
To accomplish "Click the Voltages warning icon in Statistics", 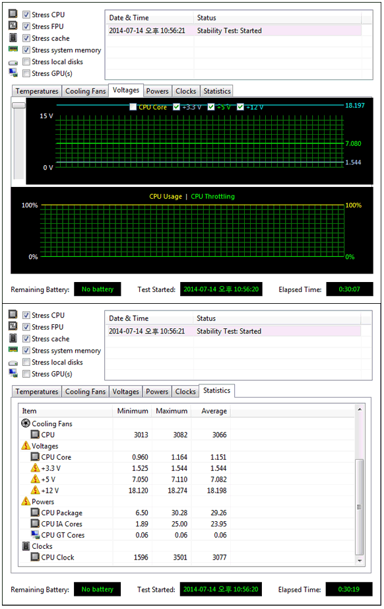I will pos(26,446).
